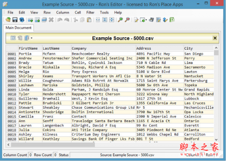Image resolution: width=226 pixels, height=161 pixels.
Task: Expand the grid dropdown arrow in document header
Action: coord(32,38)
